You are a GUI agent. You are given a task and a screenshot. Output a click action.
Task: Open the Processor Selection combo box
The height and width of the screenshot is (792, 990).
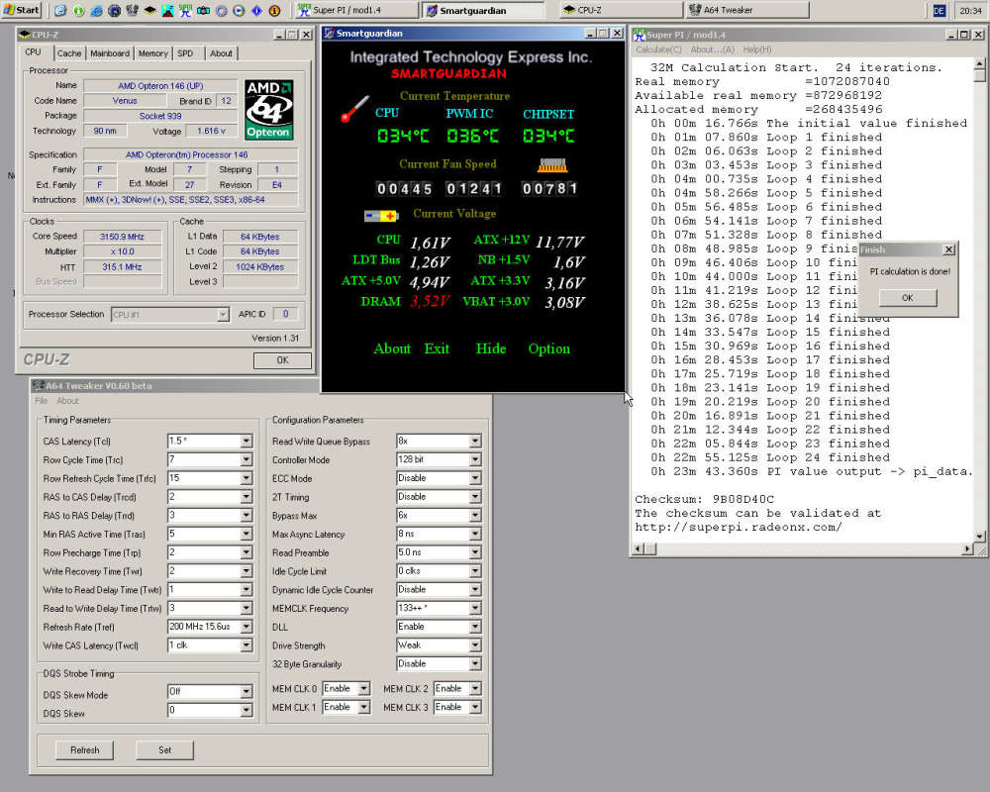coord(223,315)
